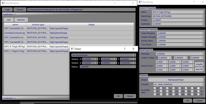Image resolution: width=206 pixels, height=104 pixels.
Task: Click the Vertex2 Z field showing 10,000000
Action: [x=127, y=63]
